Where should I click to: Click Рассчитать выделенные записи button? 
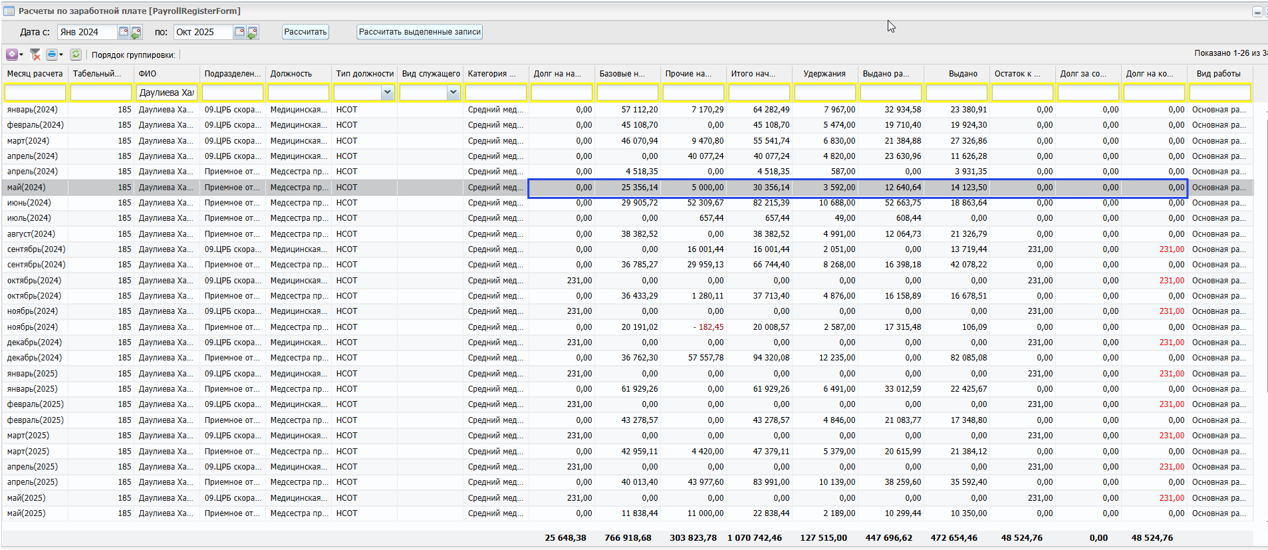pyautogui.click(x=419, y=32)
